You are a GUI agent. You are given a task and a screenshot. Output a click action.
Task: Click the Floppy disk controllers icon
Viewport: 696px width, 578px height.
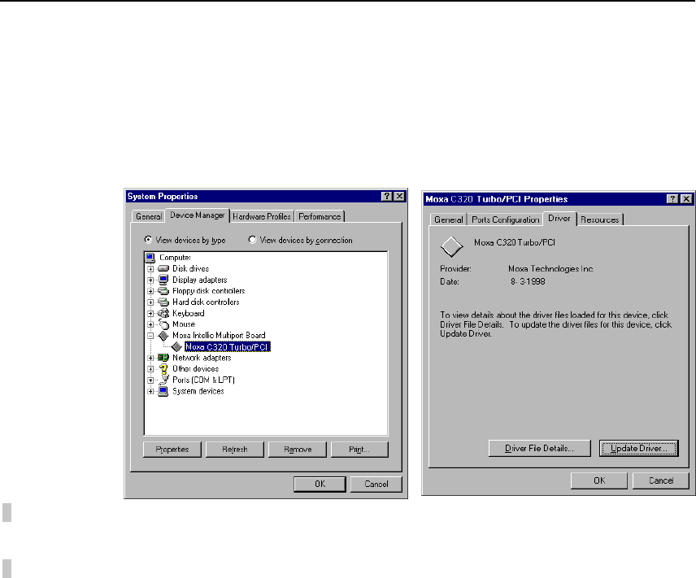click(163, 291)
